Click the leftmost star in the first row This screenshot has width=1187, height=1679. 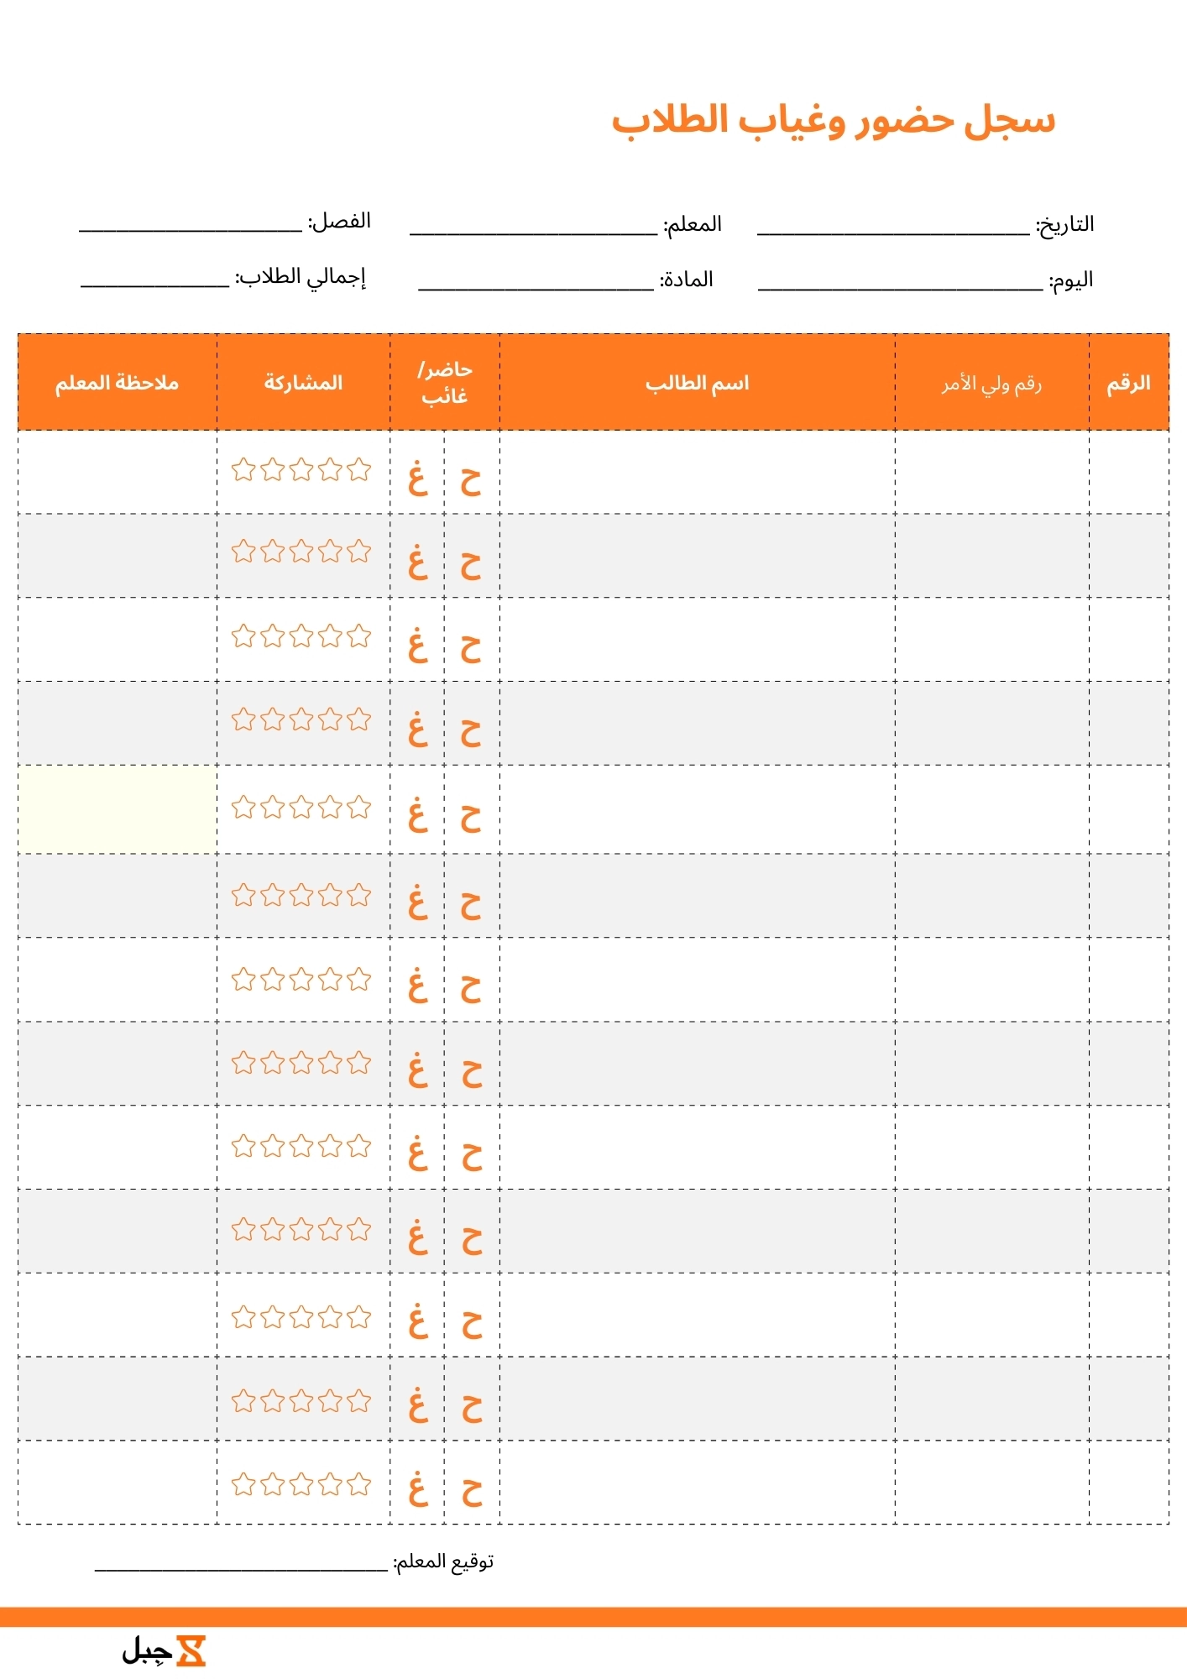pyautogui.click(x=243, y=469)
